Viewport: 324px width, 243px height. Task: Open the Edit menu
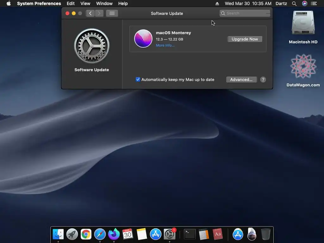71,3
